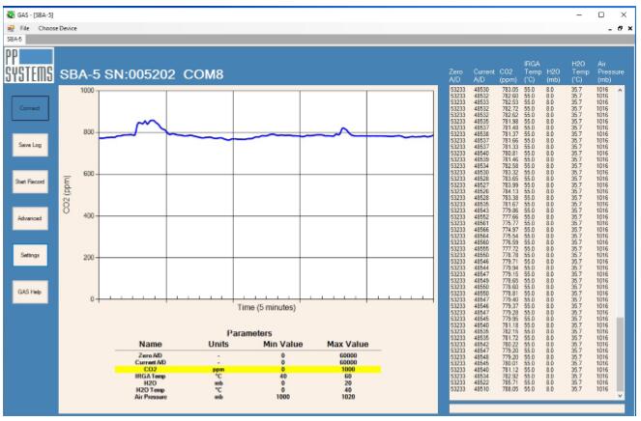Click the data log scrollbar up arrow
This screenshot has height=421, width=641.
click(620, 90)
